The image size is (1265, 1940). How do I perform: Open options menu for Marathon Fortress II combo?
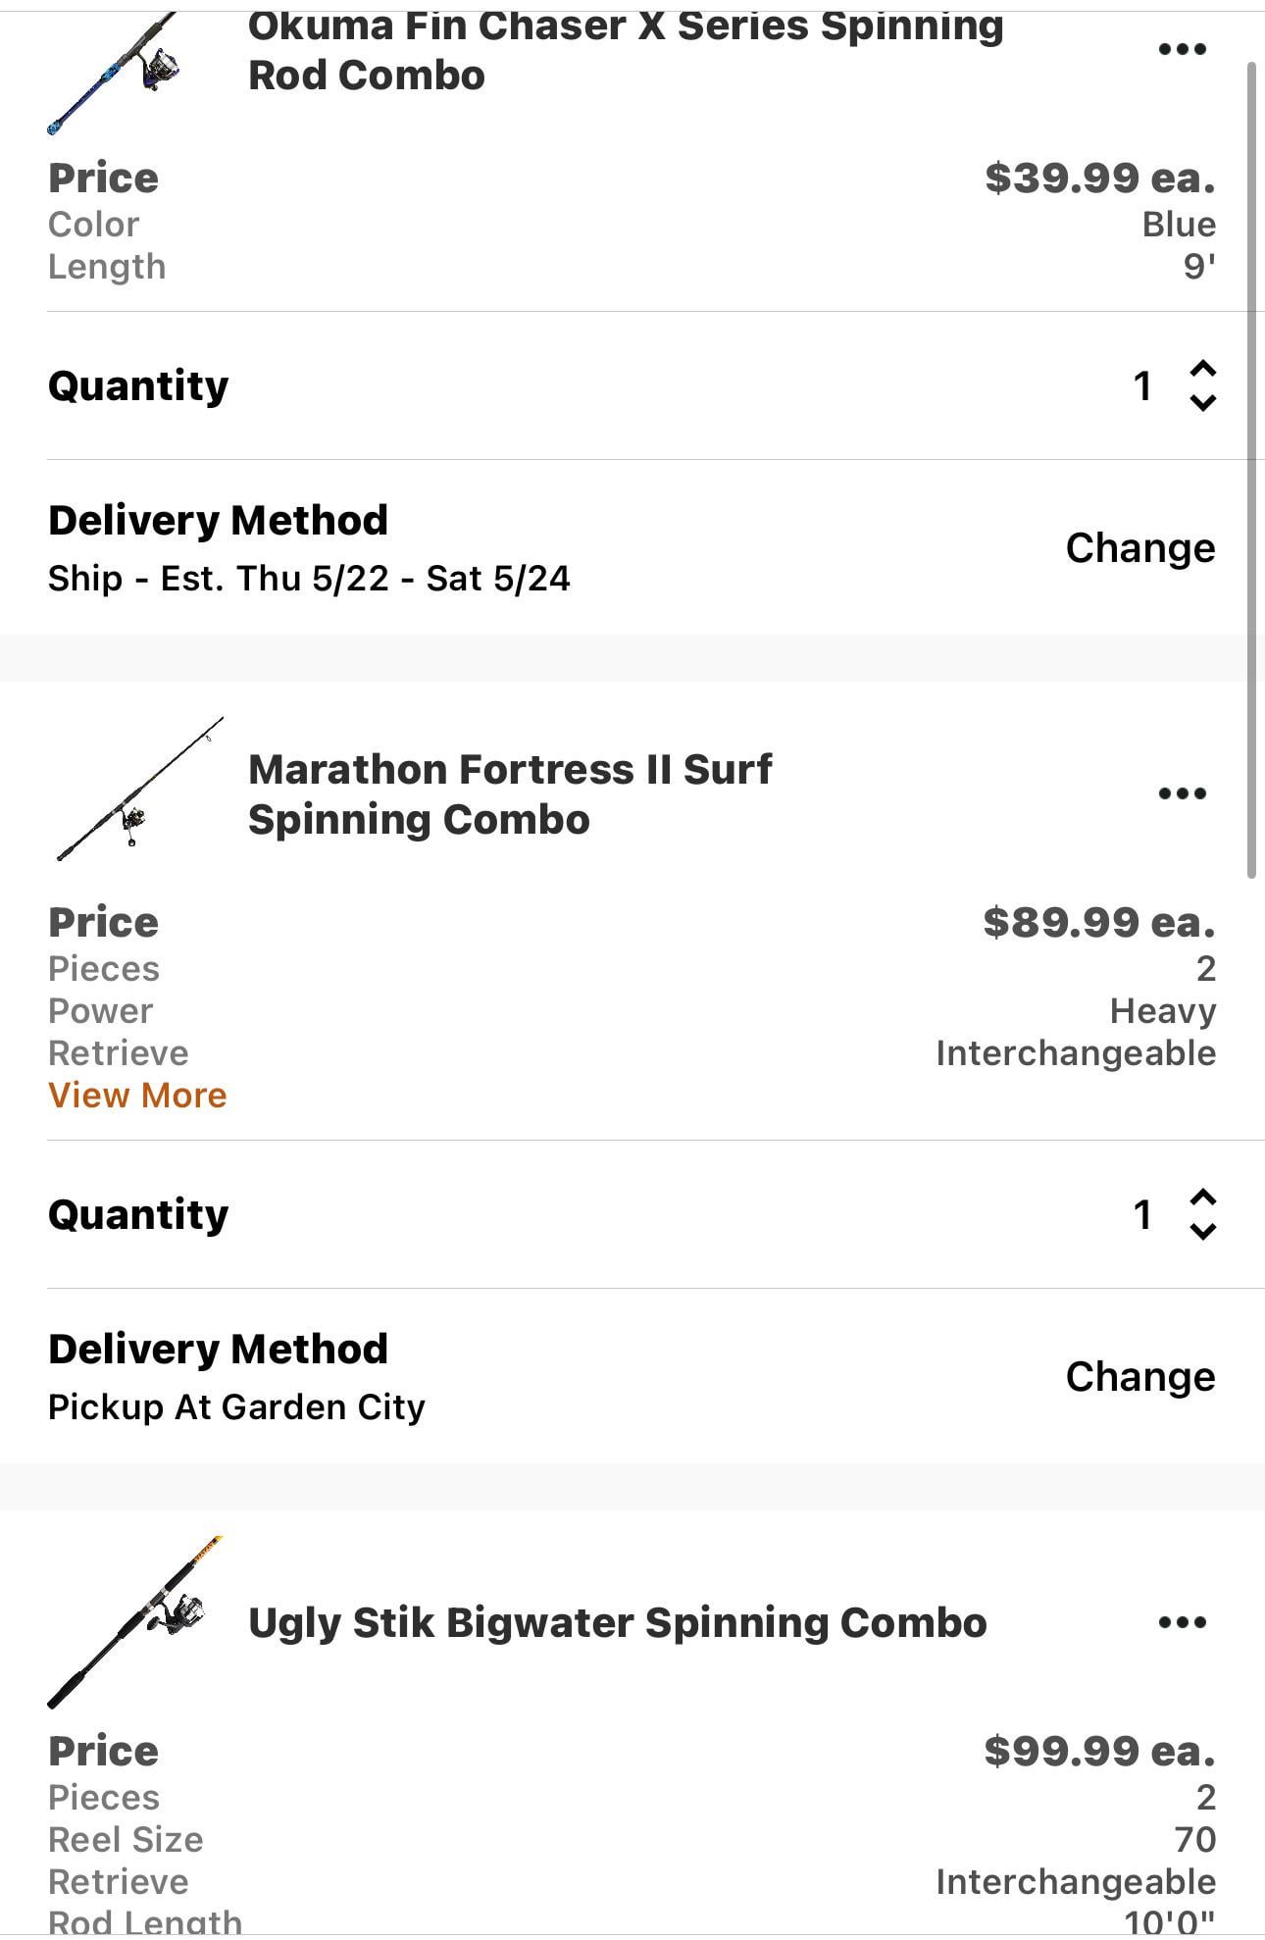tap(1182, 792)
